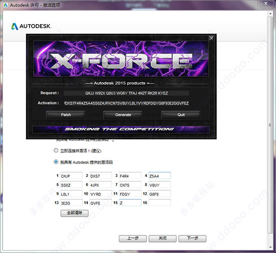Click the vertical scrollbar thumb

[270, 125]
